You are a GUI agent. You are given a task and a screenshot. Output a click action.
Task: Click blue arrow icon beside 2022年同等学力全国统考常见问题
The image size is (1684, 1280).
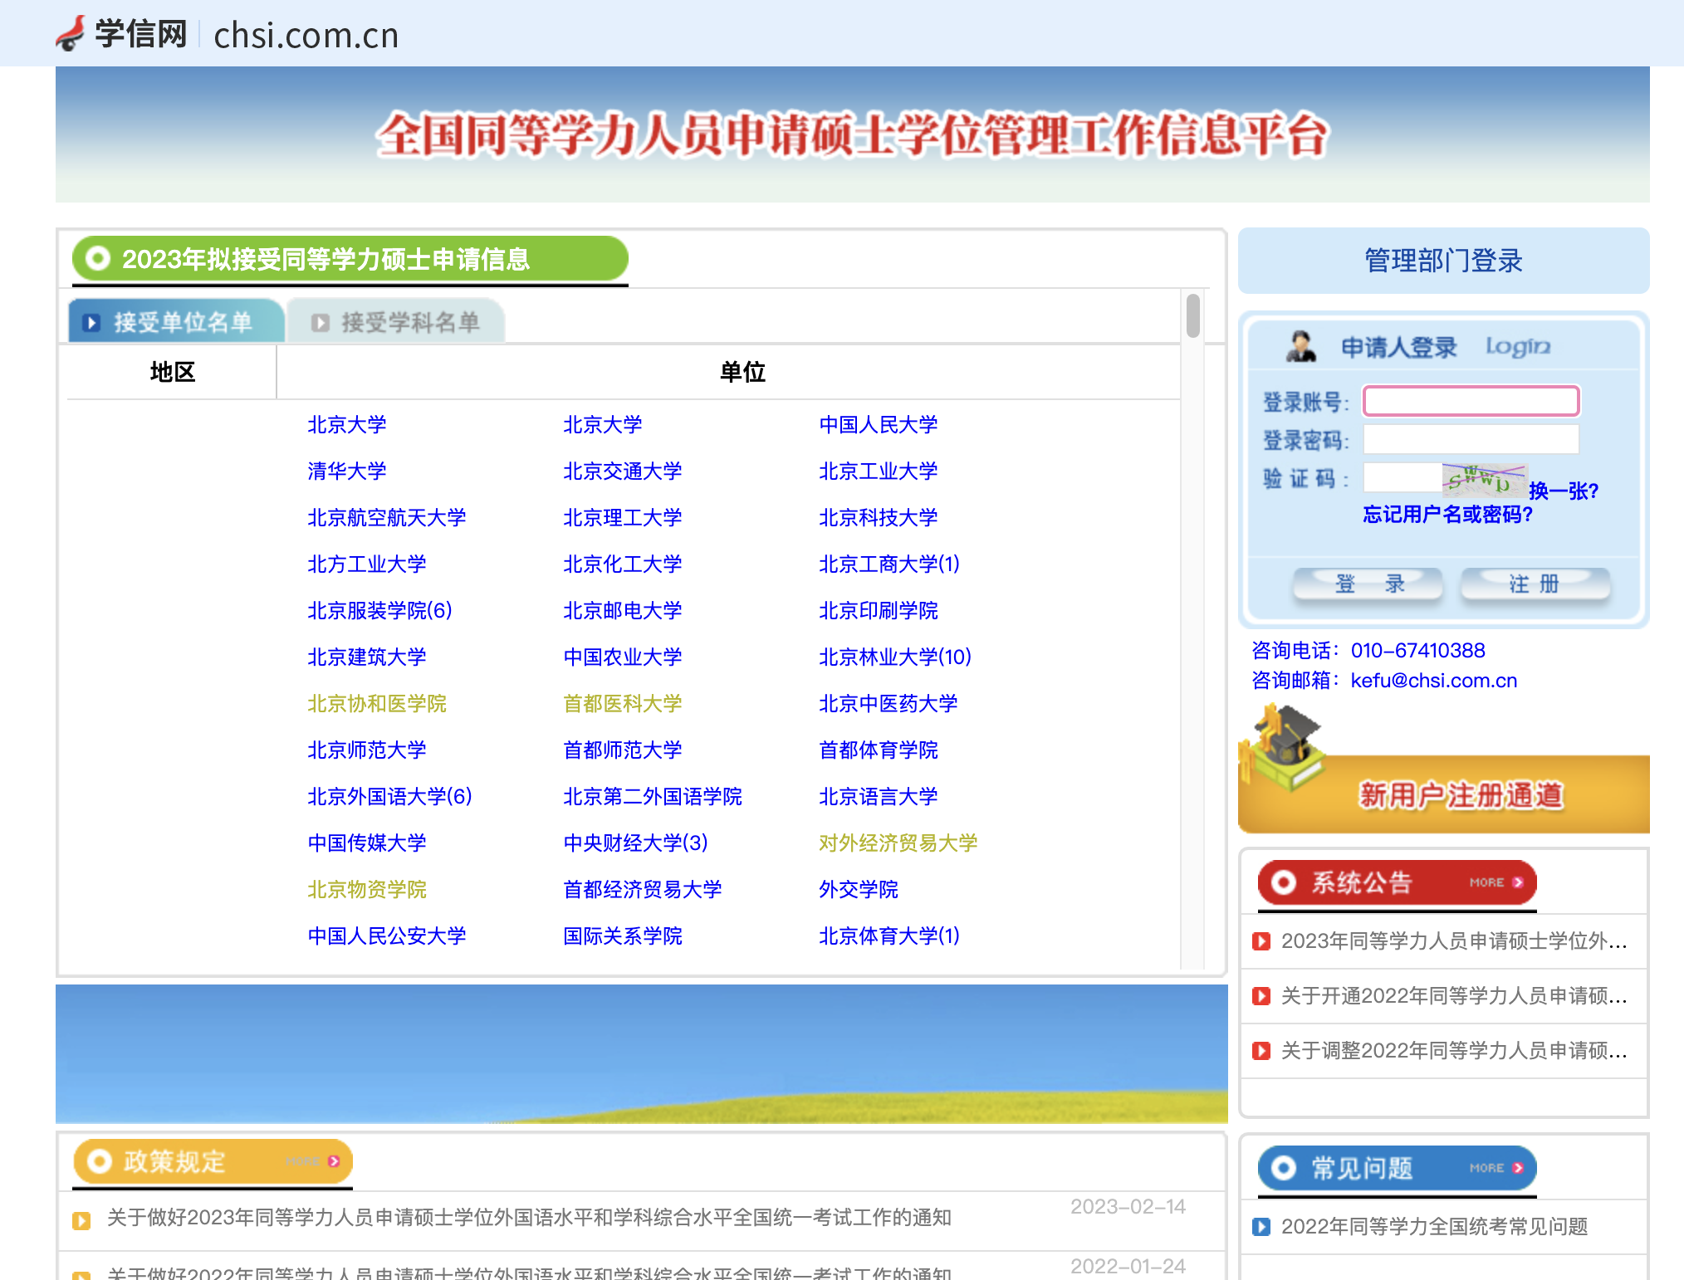coord(1261,1227)
